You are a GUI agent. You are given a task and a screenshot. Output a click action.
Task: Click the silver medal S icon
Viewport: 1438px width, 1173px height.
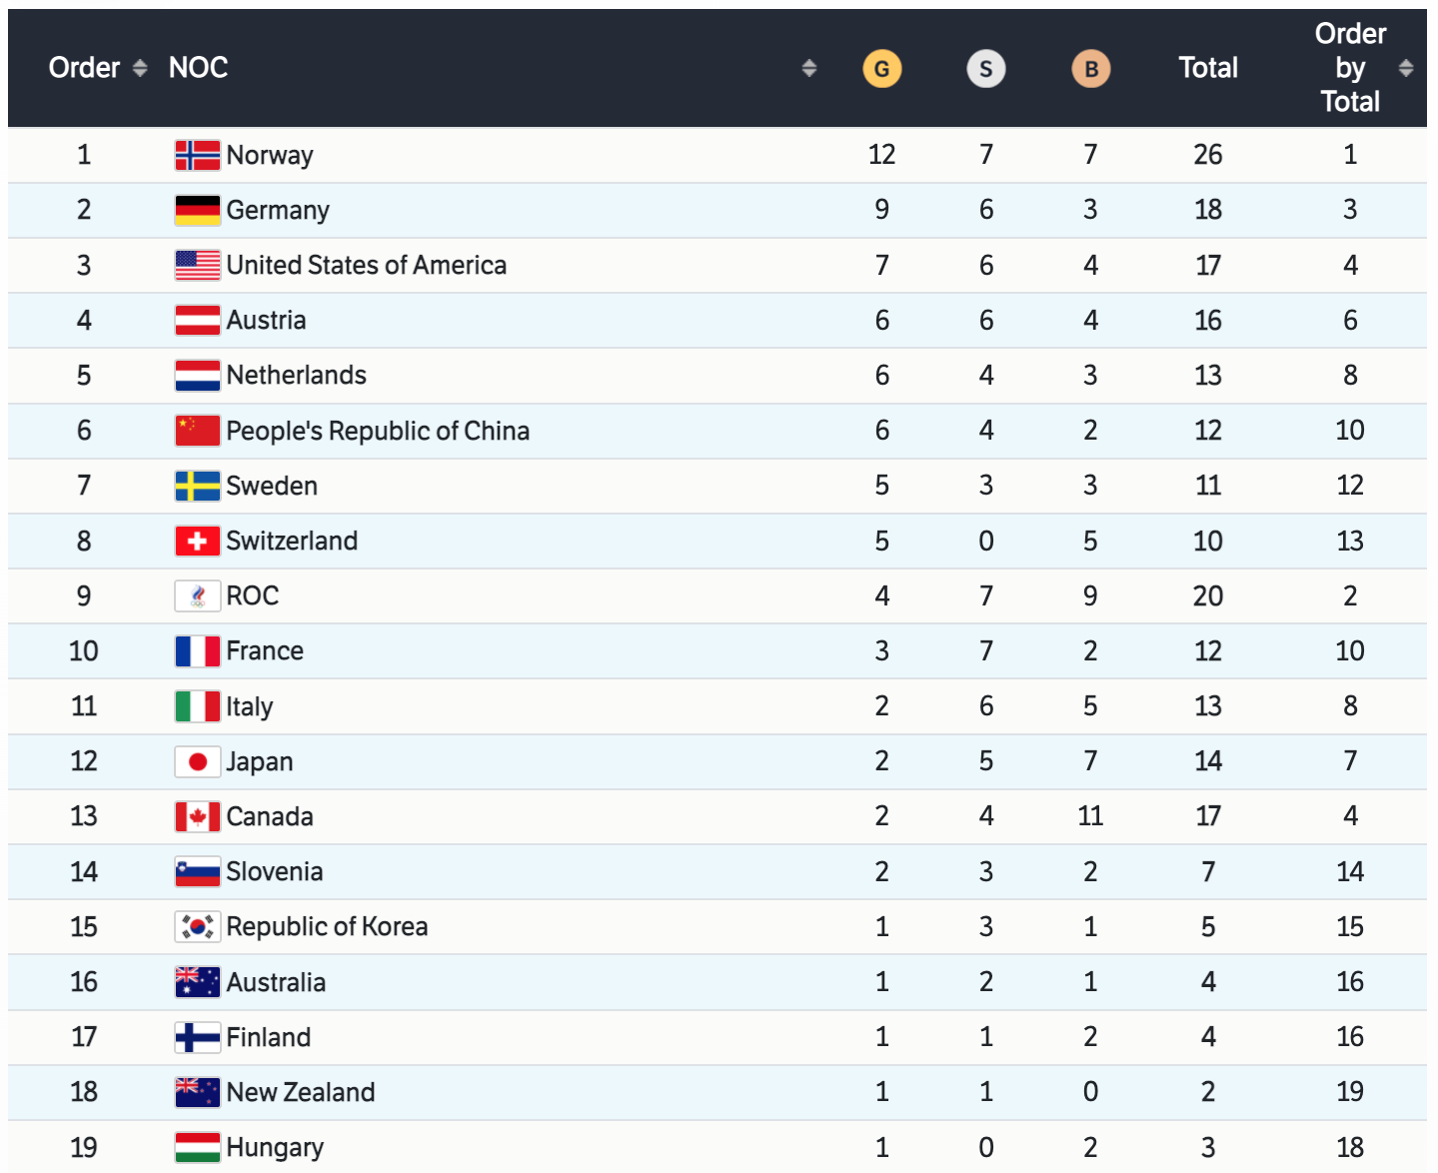pos(985,69)
